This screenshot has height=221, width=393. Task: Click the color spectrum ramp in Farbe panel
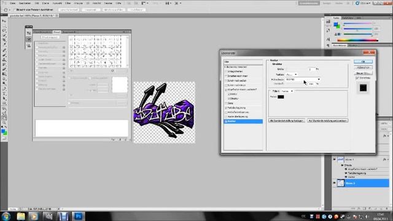point(357,40)
